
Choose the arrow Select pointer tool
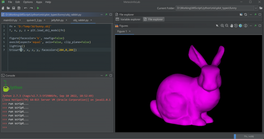point(217,26)
